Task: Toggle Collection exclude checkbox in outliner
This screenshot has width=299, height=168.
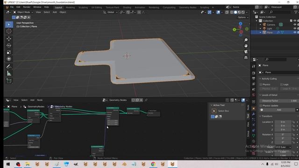Action: 291,21
